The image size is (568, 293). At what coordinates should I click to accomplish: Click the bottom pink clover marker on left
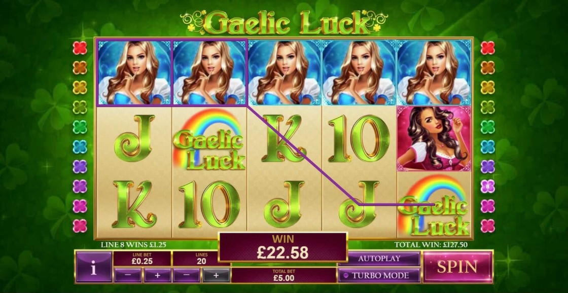click(80, 226)
